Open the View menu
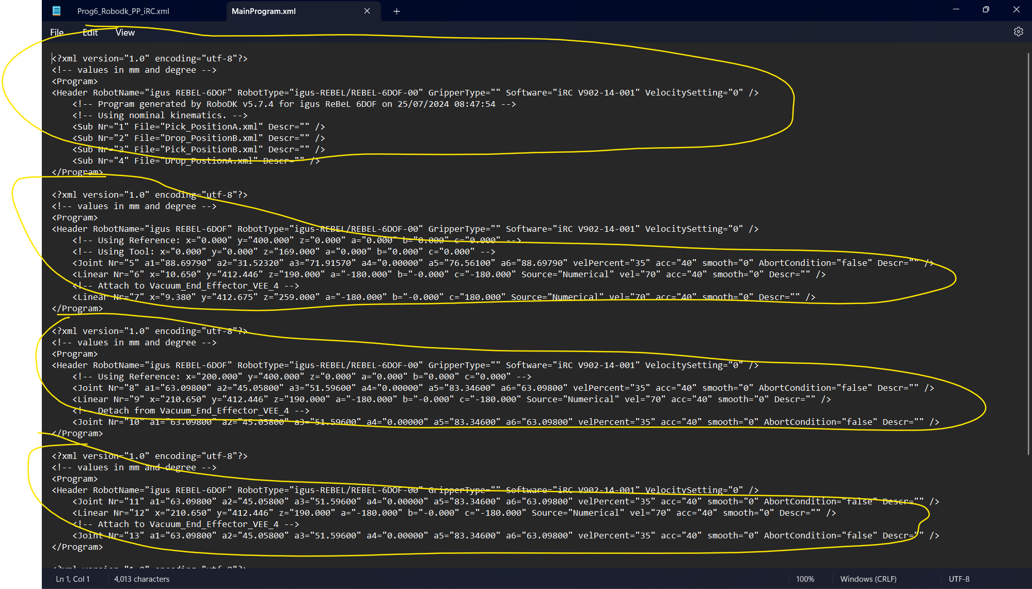 (x=125, y=33)
